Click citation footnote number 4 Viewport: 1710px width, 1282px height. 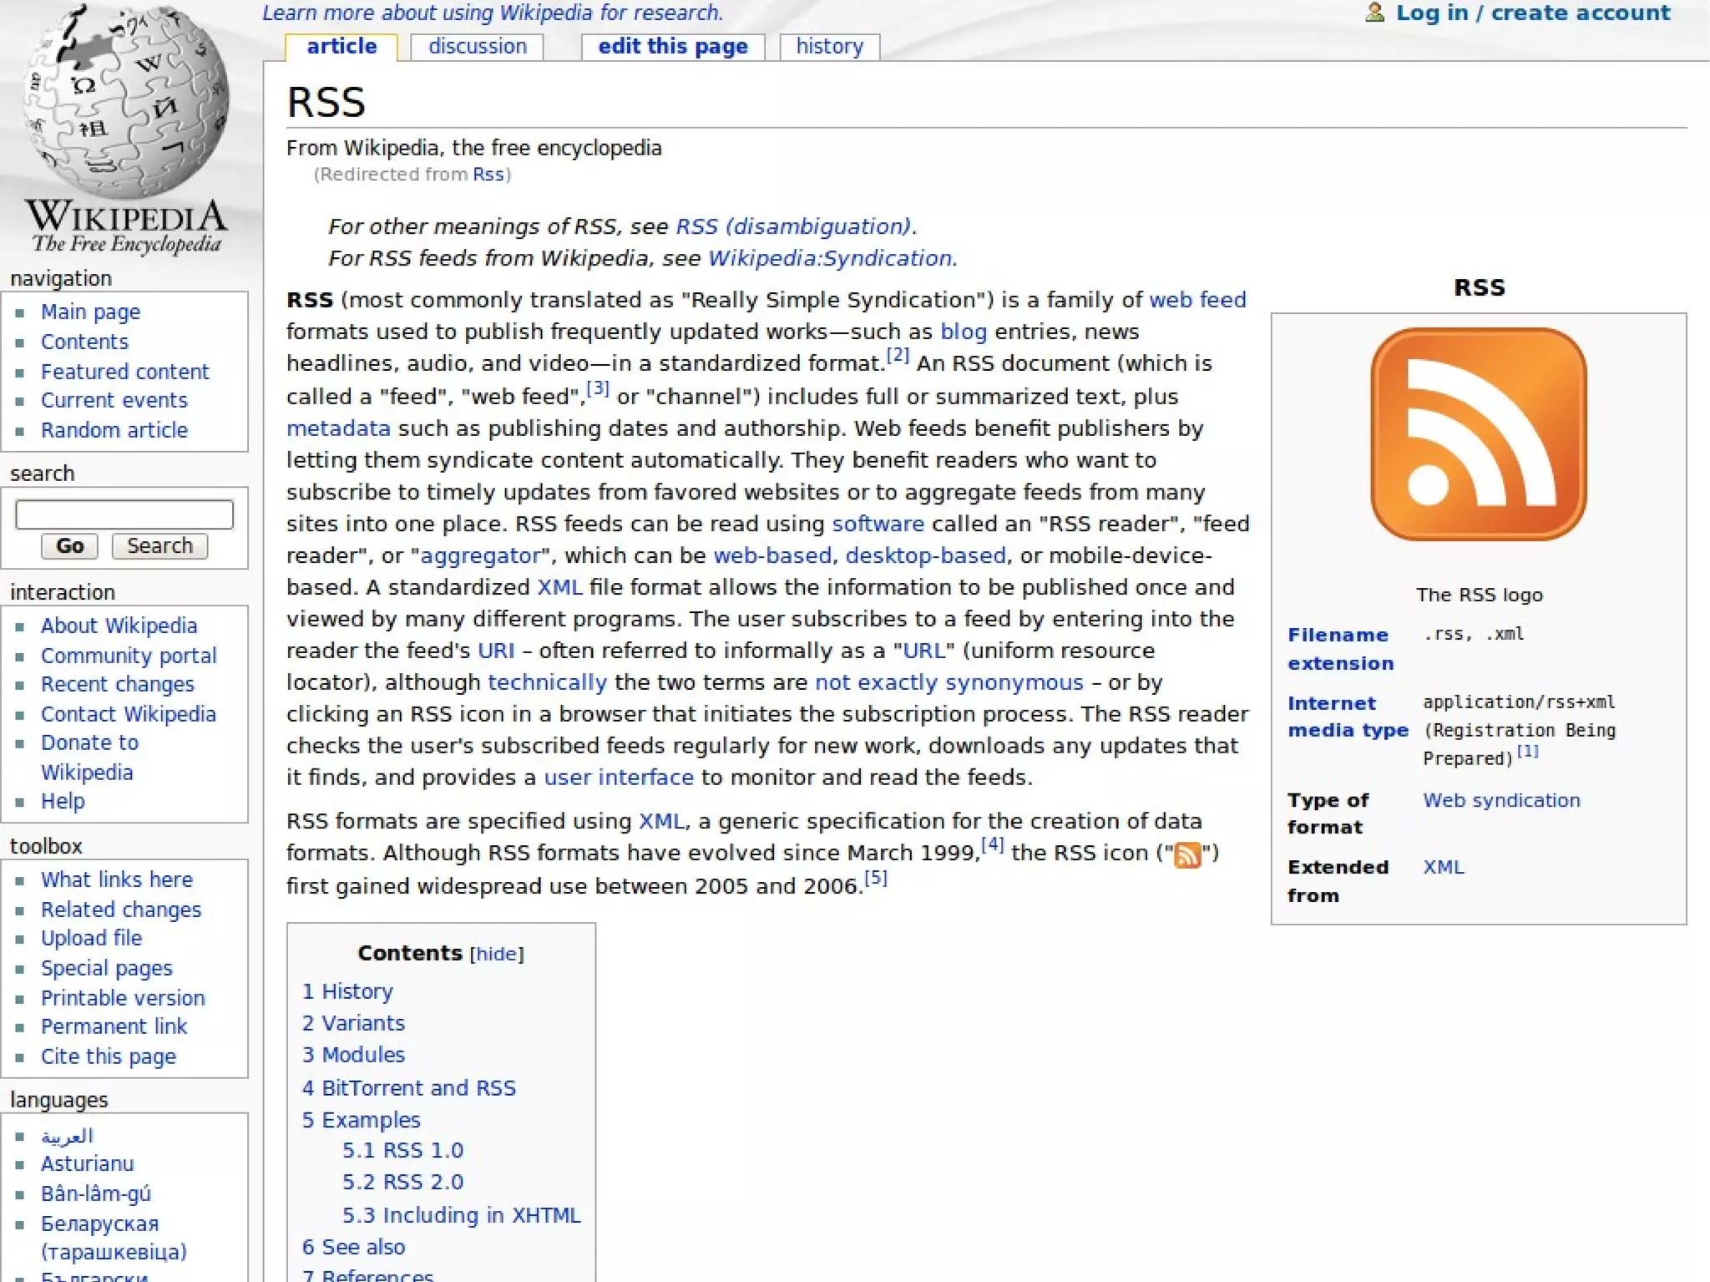coord(992,844)
